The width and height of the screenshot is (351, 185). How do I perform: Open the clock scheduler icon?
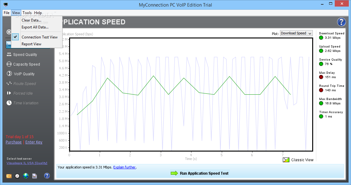tap(17, 176)
